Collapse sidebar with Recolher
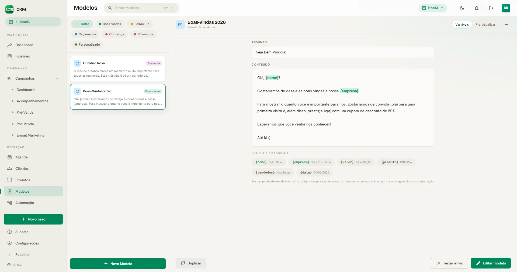Image resolution: width=517 pixels, height=272 pixels. (x=33, y=255)
